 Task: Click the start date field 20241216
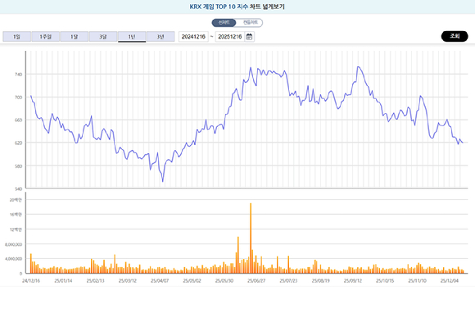pyautogui.click(x=193, y=37)
